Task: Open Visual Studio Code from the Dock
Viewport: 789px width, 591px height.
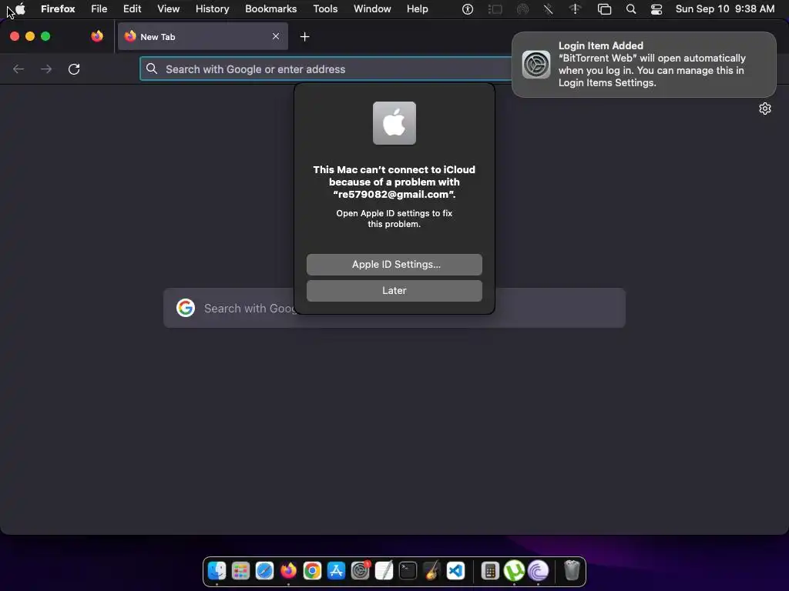Action: point(455,571)
